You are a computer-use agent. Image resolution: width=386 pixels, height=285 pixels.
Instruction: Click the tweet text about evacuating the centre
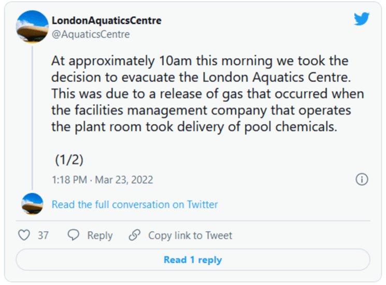[207, 94]
